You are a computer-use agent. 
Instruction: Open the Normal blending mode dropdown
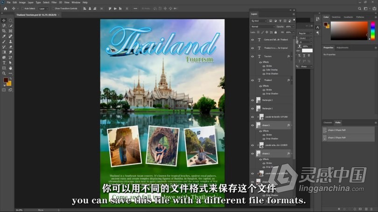[263, 27]
